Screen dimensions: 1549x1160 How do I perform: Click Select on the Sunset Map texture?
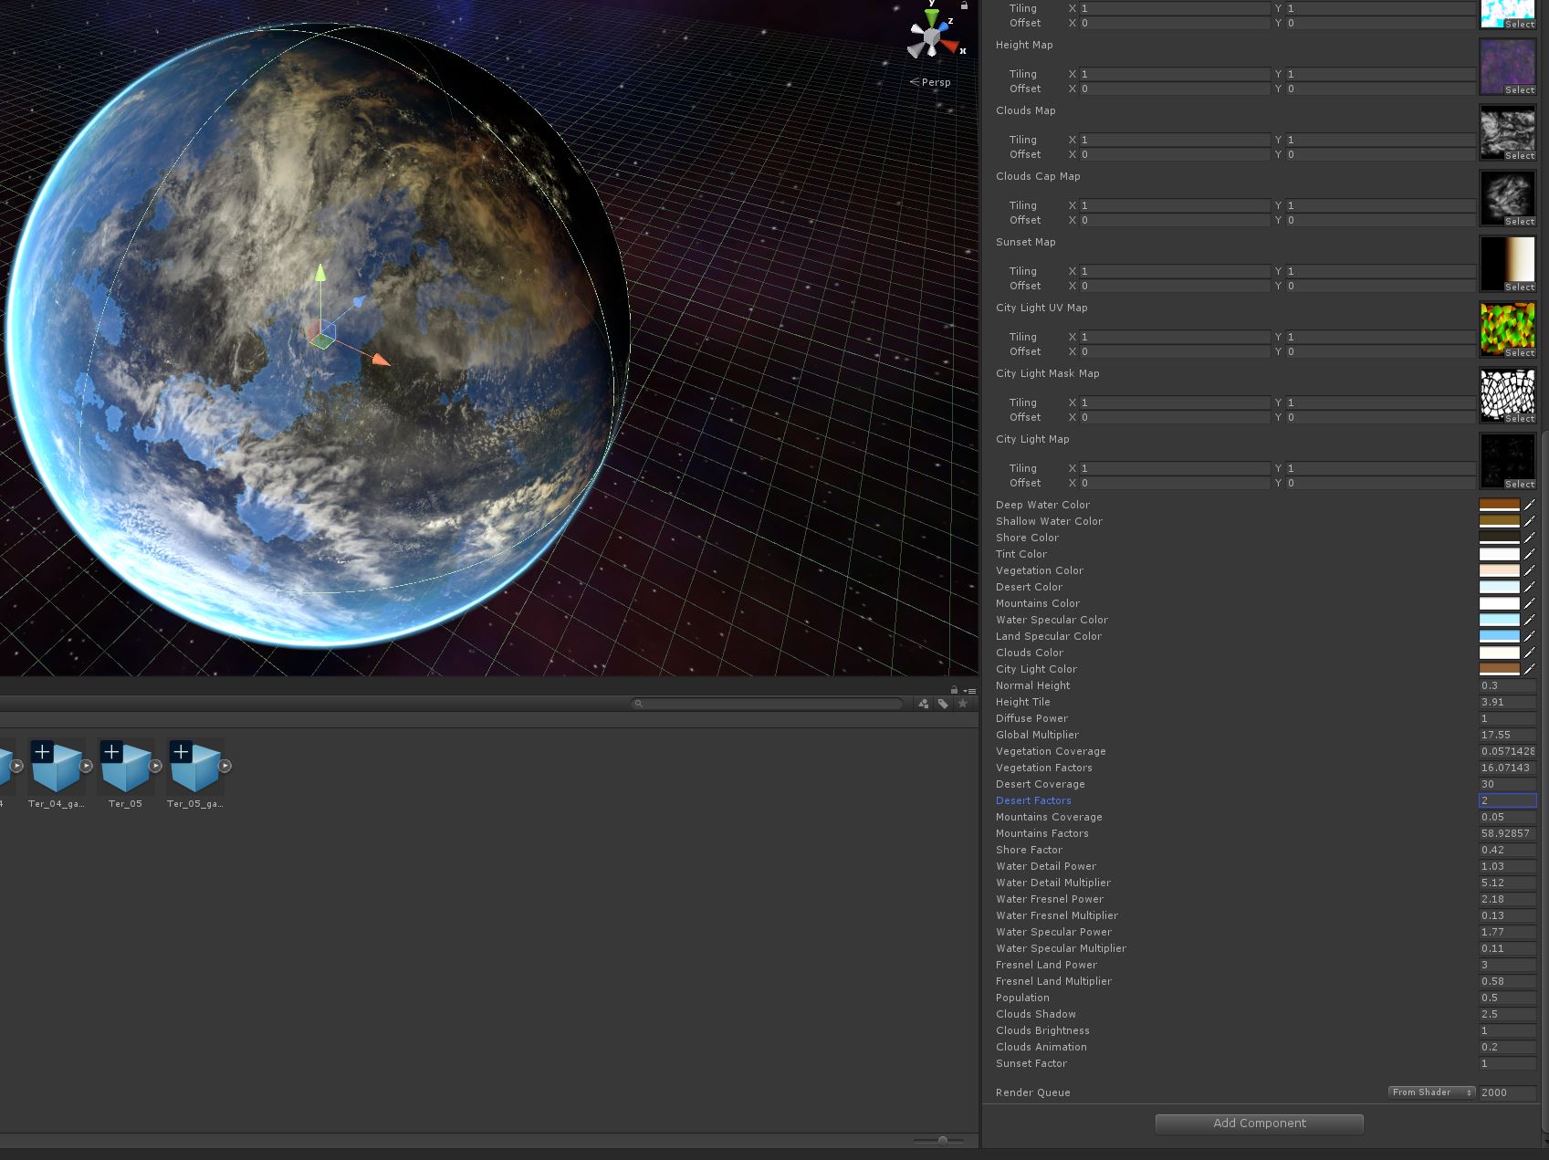pyautogui.click(x=1518, y=287)
